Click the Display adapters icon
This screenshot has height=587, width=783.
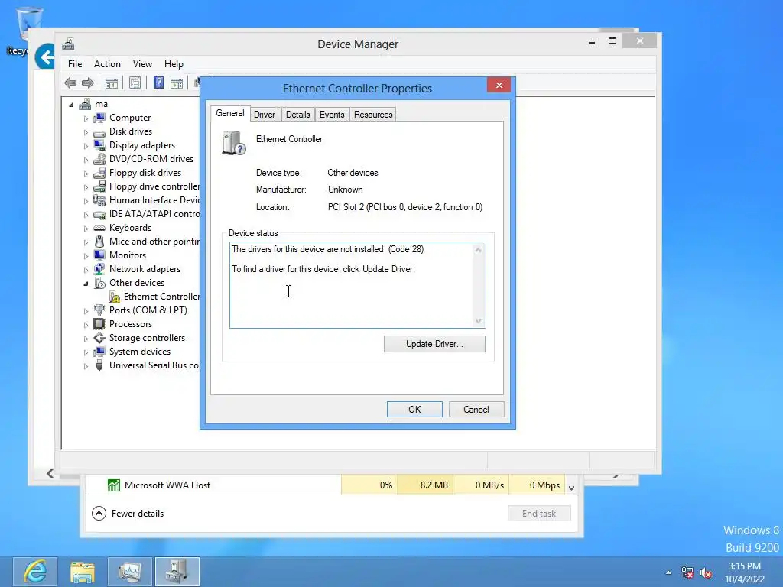[99, 145]
